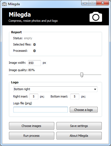Click the 'Processed:' label
This screenshot has height=146, width=111.
point(20,51)
